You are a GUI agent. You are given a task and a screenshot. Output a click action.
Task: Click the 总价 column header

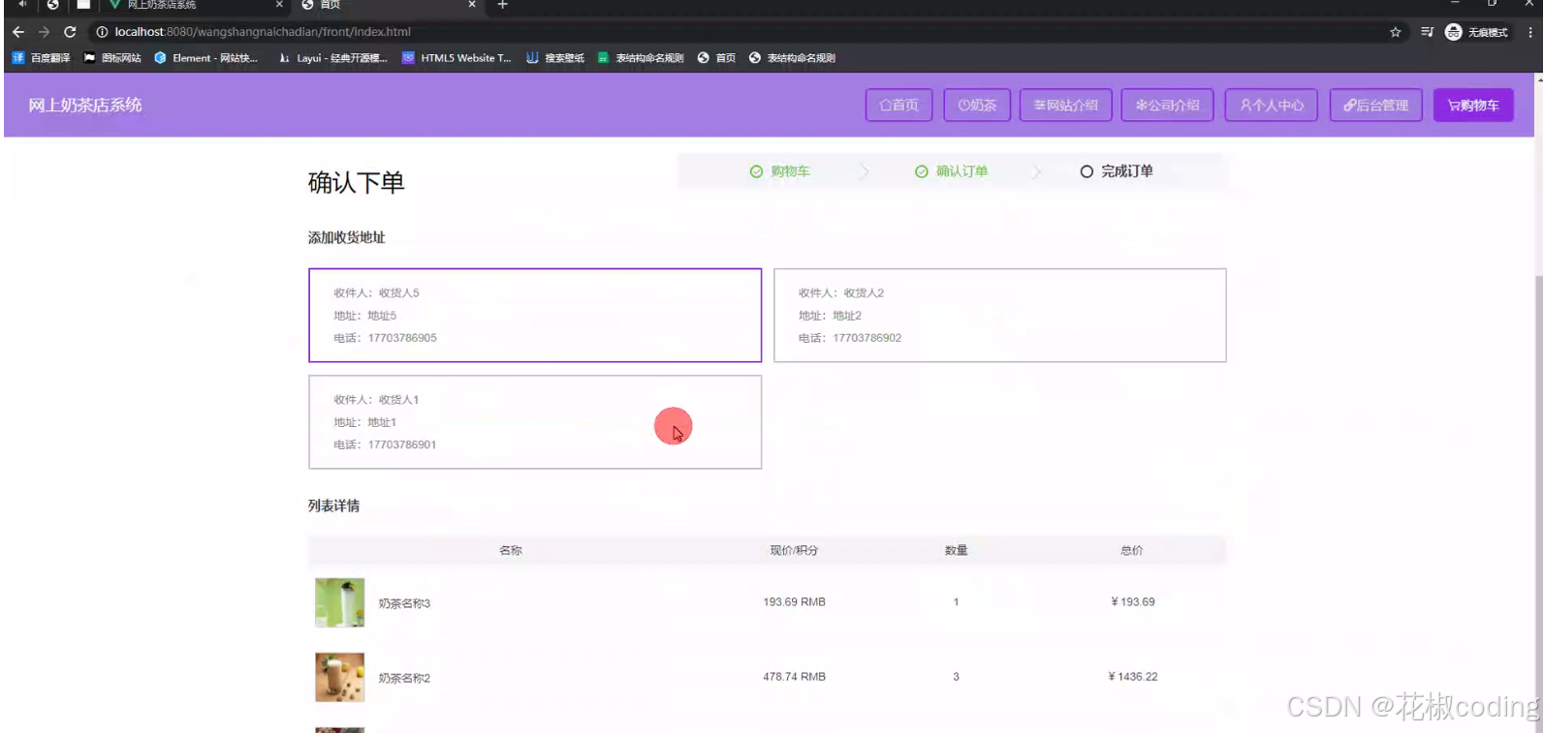tap(1132, 550)
